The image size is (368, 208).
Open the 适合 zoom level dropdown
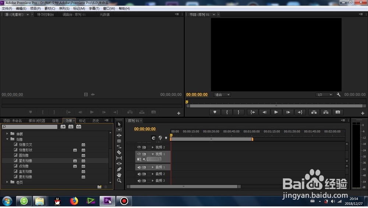pos(222,95)
